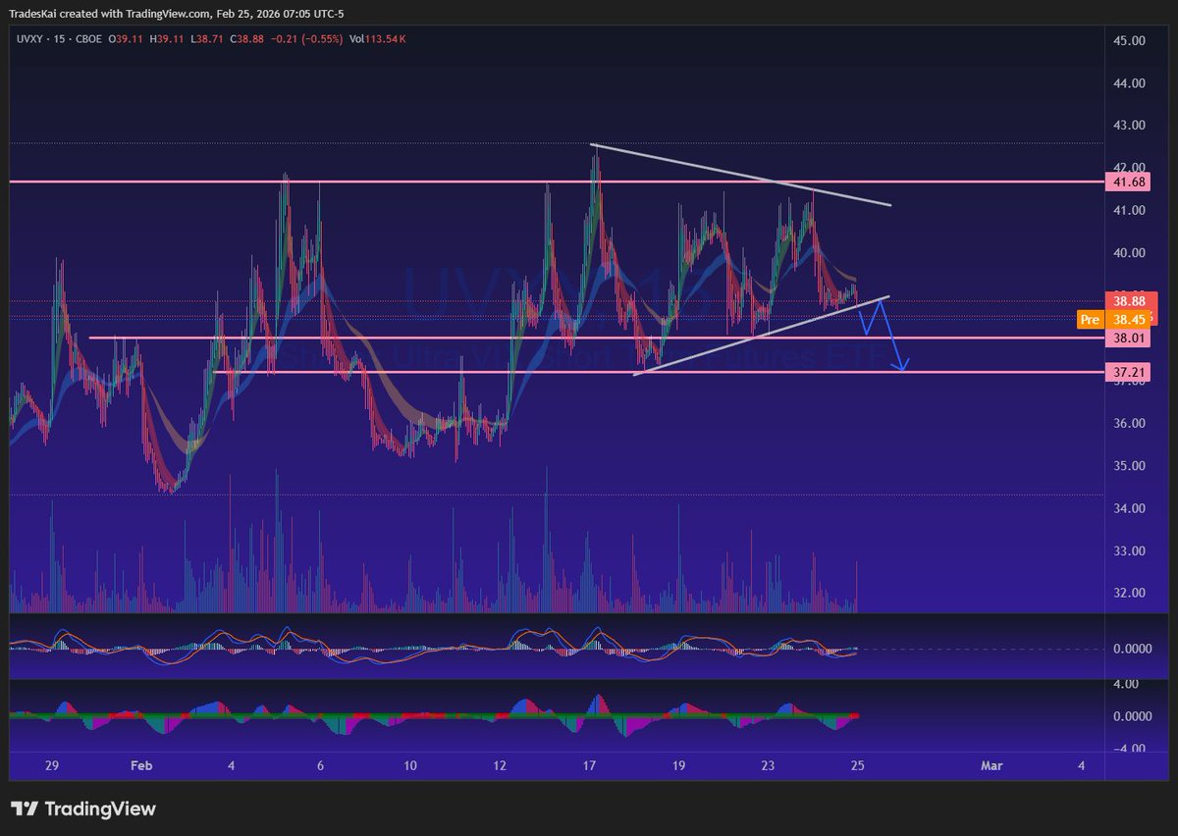
Task: Click the TradingView logo below the chart
Action: click(x=84, y=810)
